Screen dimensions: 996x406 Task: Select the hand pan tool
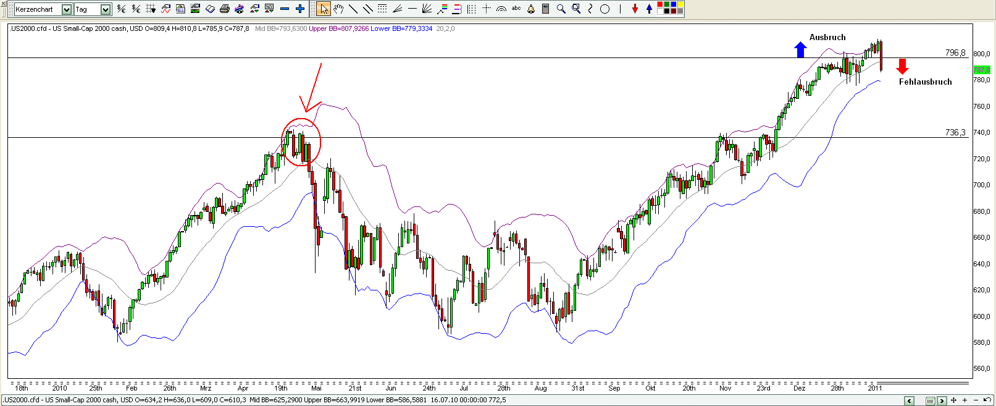(x=338, y=9)
